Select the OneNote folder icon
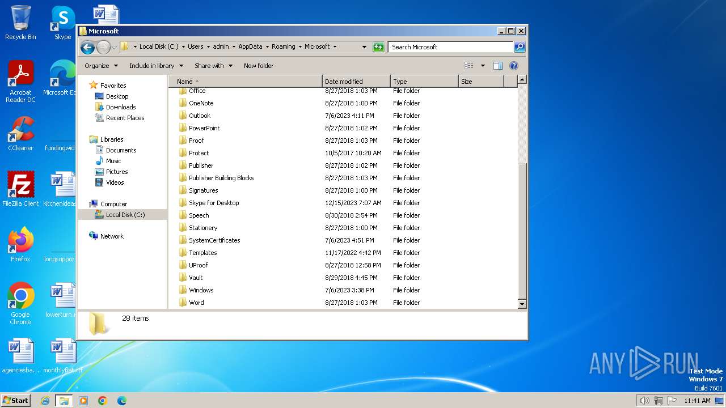This screenshot has width=726, height=408. [x=183, y=103]
